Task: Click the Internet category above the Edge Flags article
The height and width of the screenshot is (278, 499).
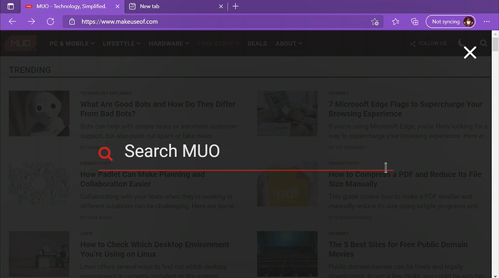Action: click(x=338, y=93)
